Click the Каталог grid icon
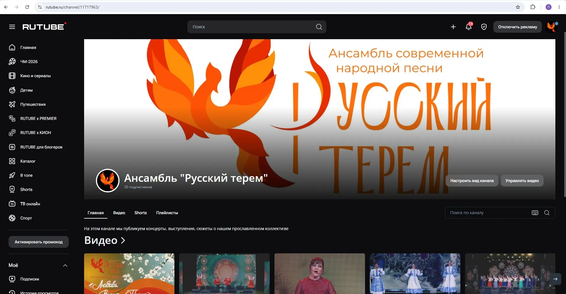 coord(12,161)
